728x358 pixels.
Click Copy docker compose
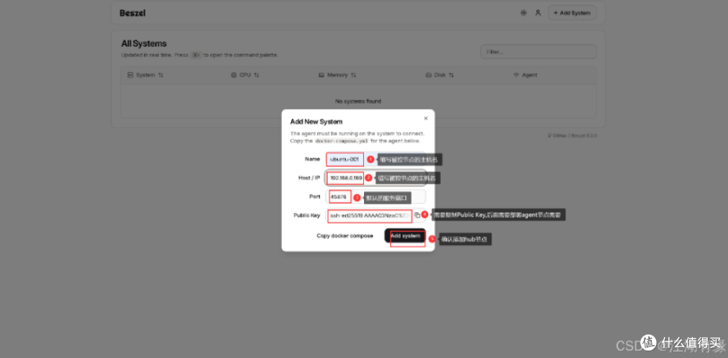(x=345, y=236)
